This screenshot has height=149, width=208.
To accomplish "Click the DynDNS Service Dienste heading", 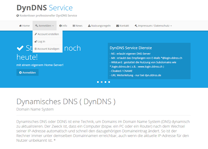I will pyautogui.click(x=131, y=48).
